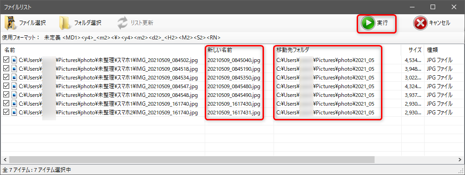This screenshot has height=175, width=465.
Task: Uncheck the スマホ2 IMG_20210509_161740.jpg checkbox
Action: click(6, 113)
